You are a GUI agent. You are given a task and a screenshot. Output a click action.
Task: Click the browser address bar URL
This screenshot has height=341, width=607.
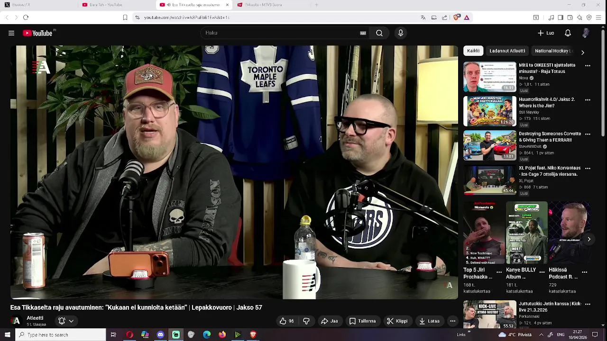click(187, 18)
